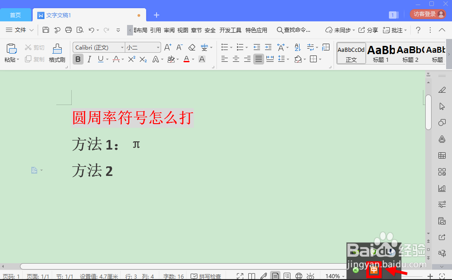The width and height of the screenshot is (452, 280).
Task: Switch to the 审阅 ribbon tab
Action: 169,30
